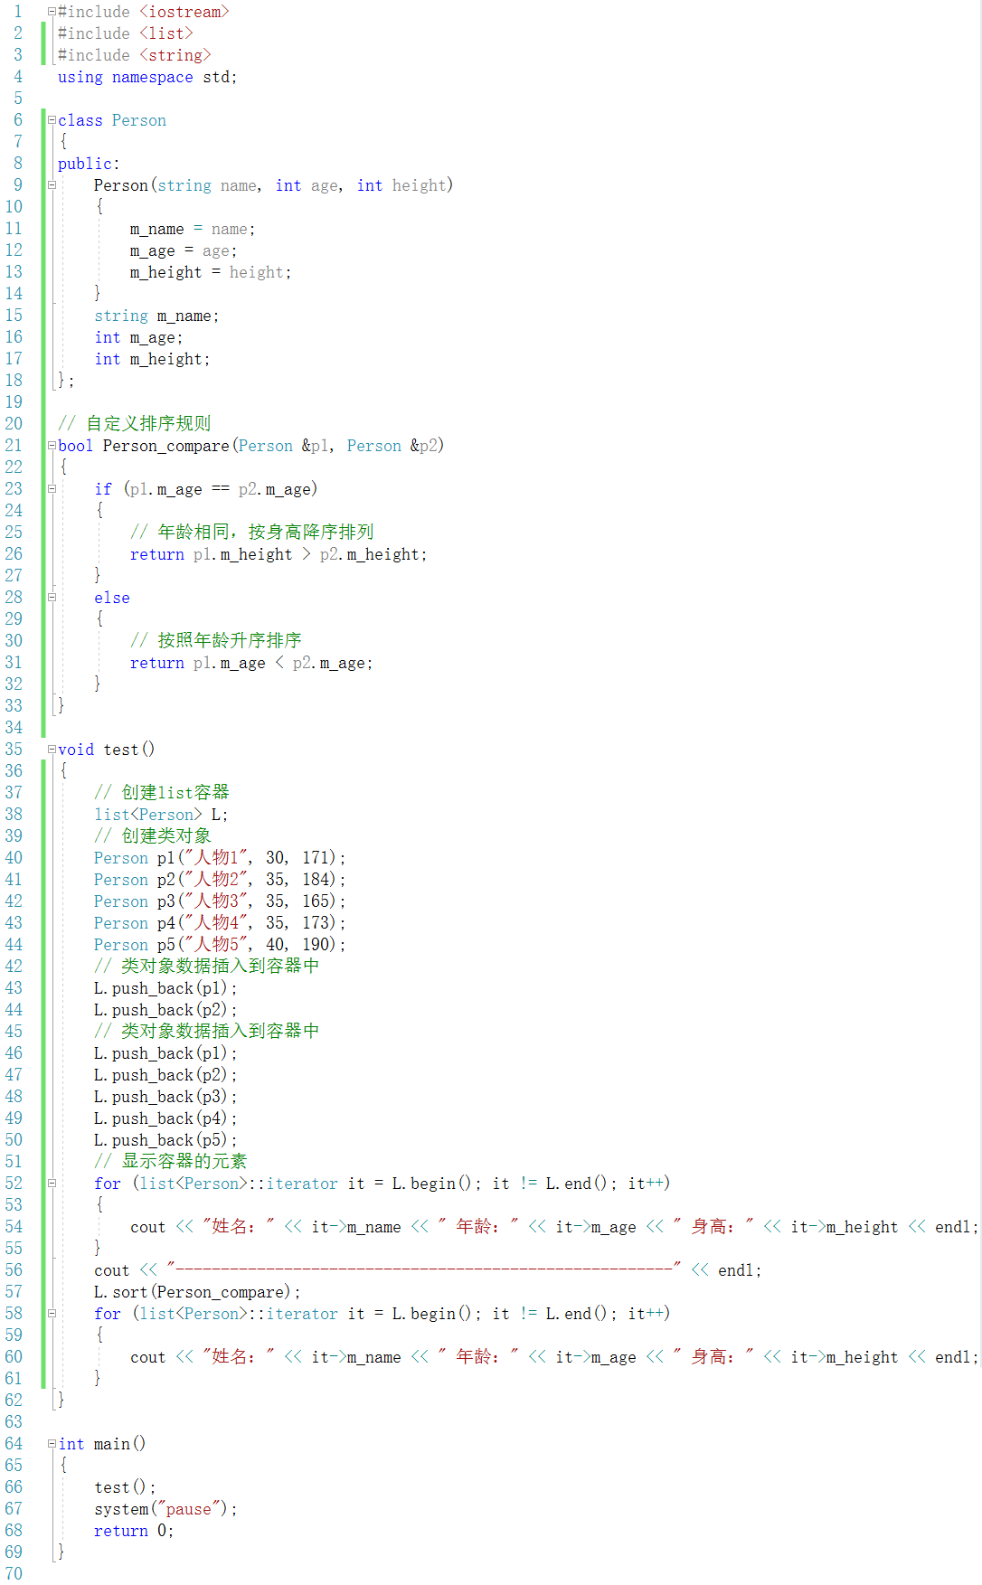
Task: Click the 'L.sort(Person_compare);' statement
Action: point(197,1292)
